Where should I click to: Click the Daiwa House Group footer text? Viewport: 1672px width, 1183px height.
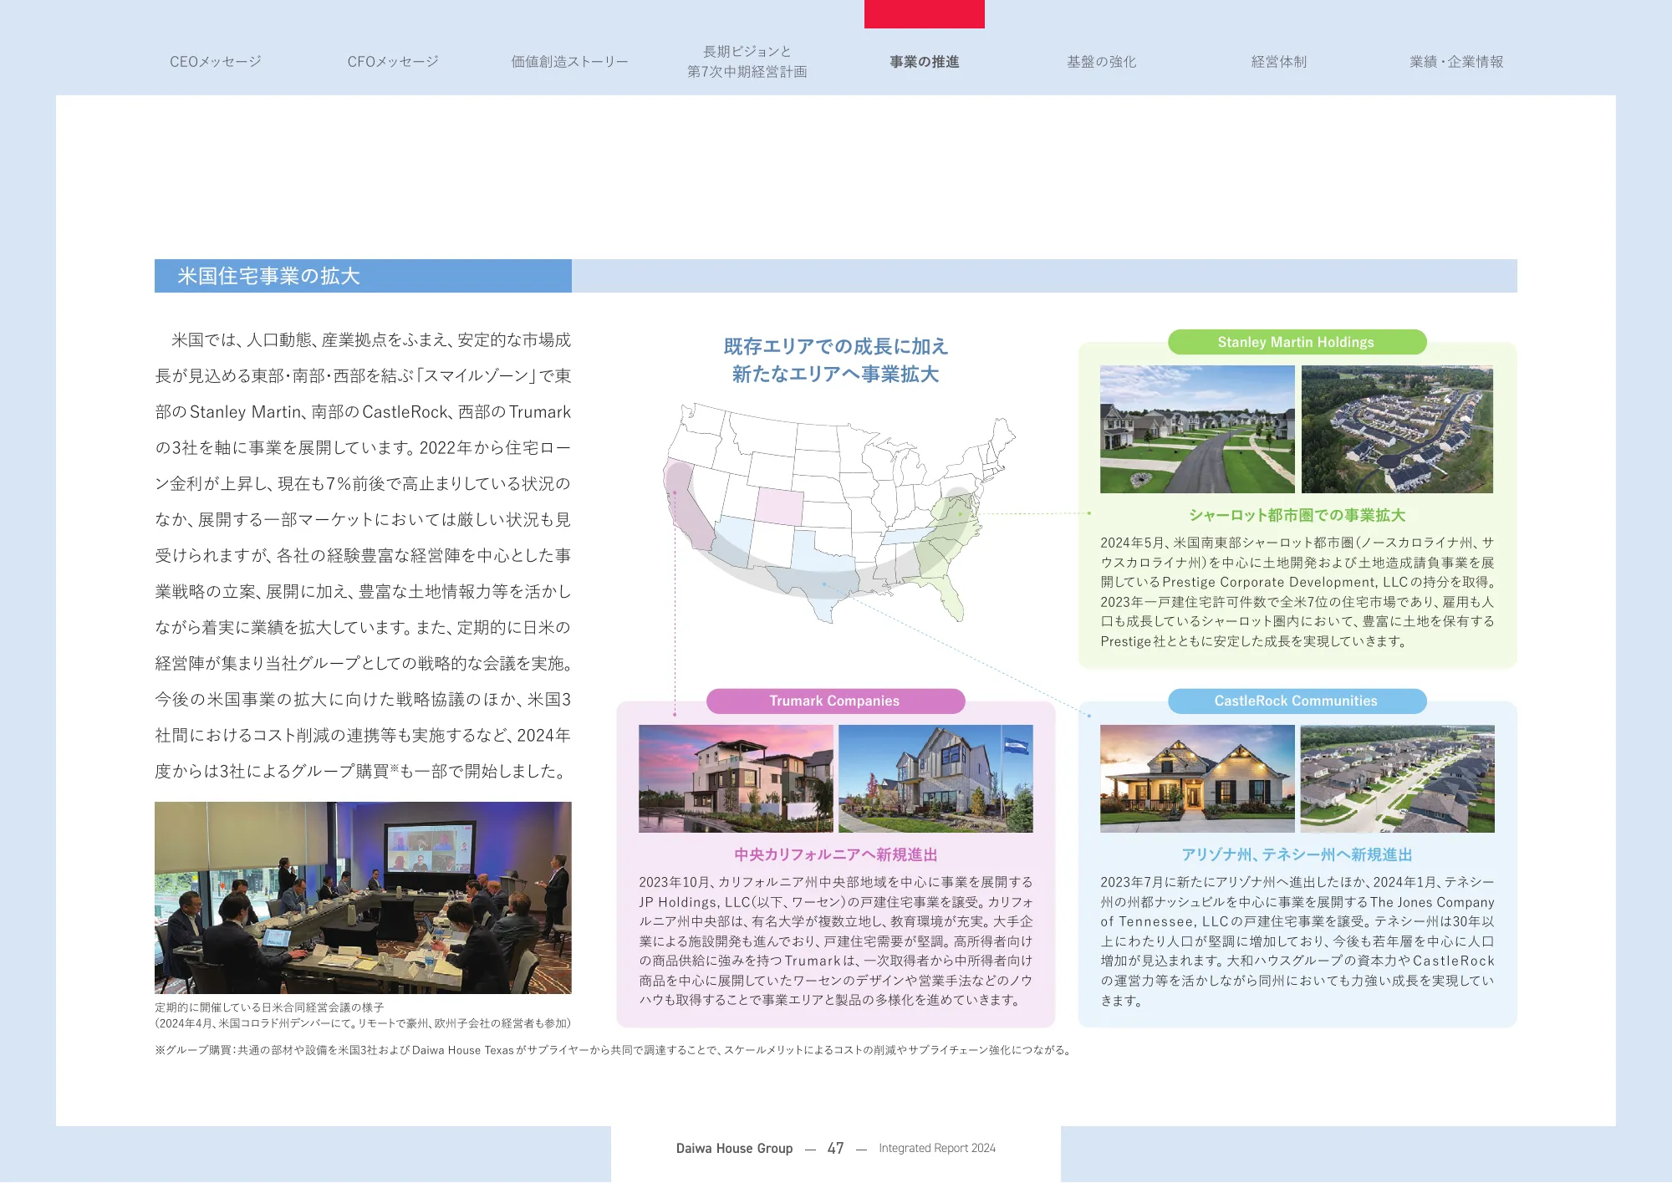pyautogui.click(x=734, y=1148)
